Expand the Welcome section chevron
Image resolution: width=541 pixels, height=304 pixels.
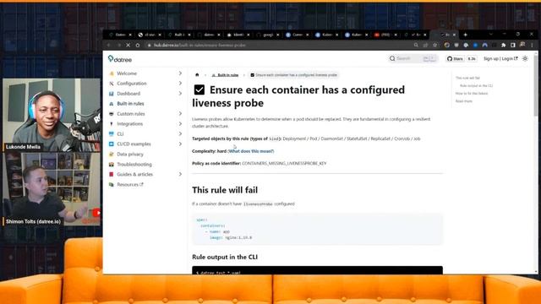point(180,73)
